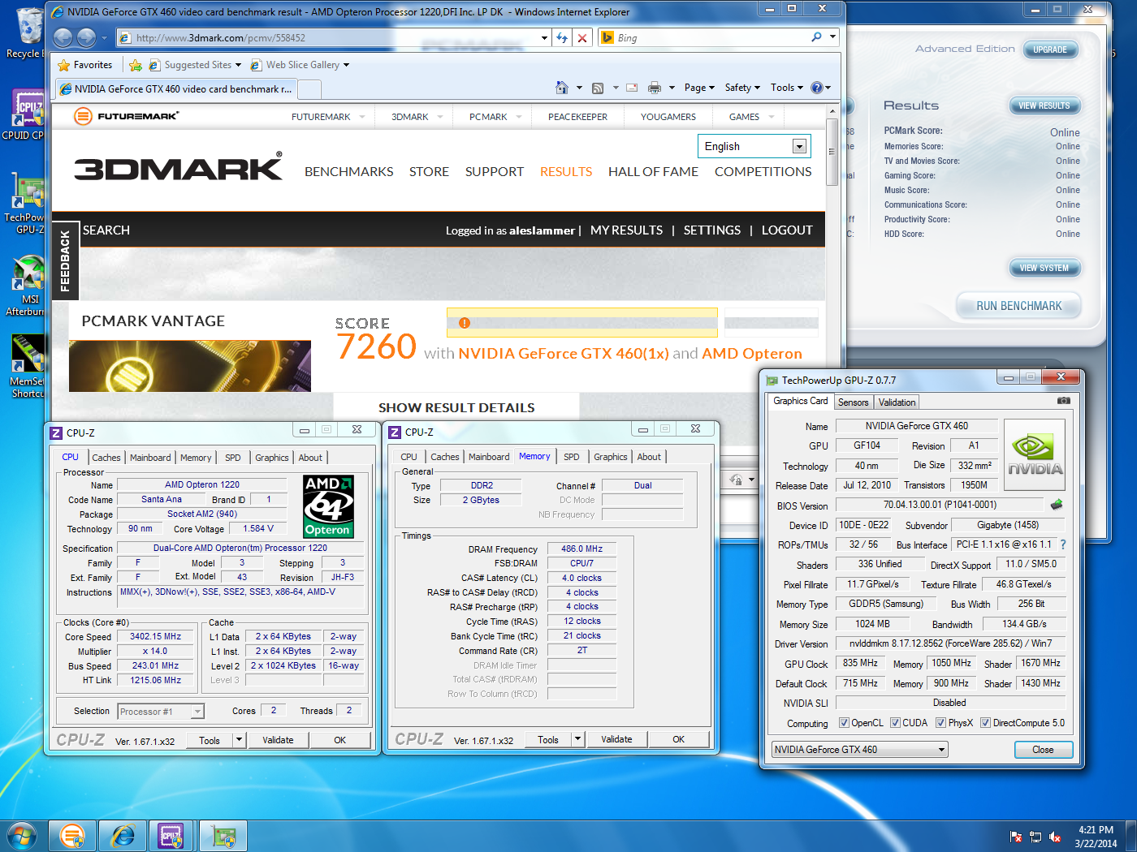Viewport: 1137px width, 852px height.
Task: Click the VIEW RESULTS button in PCMark
Action: point(1044,105)
